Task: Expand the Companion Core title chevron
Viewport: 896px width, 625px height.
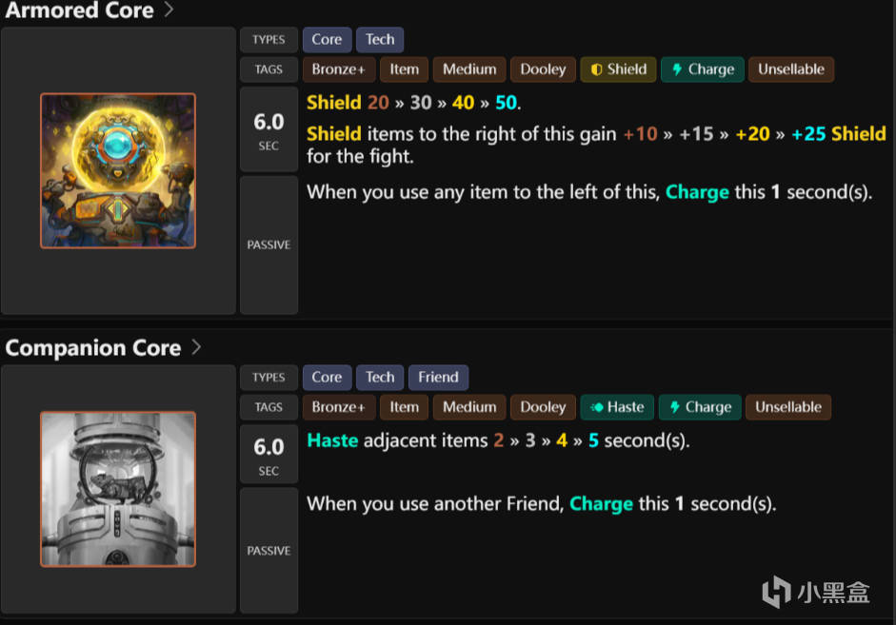Action: (196, 347)
